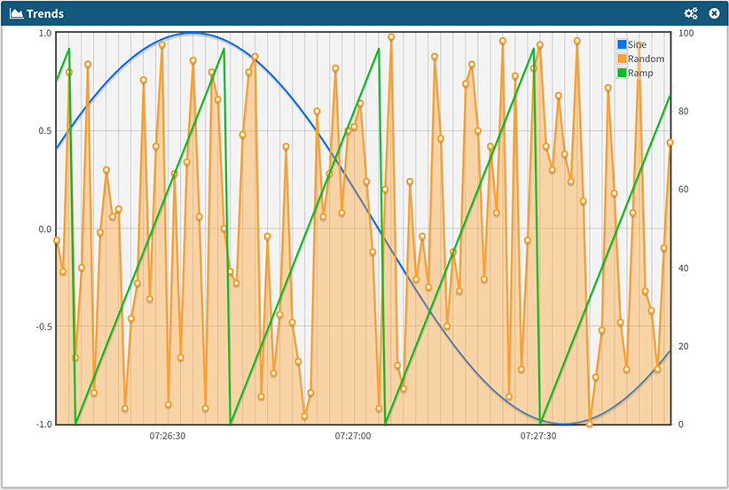Image resolution: width=729 pixels, height=490 pixels.
Task: Toggle the Sine series legend label
Action: click(x=637, y=44)
